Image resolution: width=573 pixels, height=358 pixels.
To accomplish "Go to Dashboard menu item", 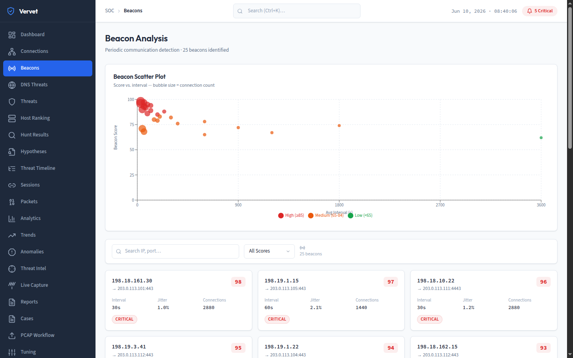I will [x=48, y=35].
